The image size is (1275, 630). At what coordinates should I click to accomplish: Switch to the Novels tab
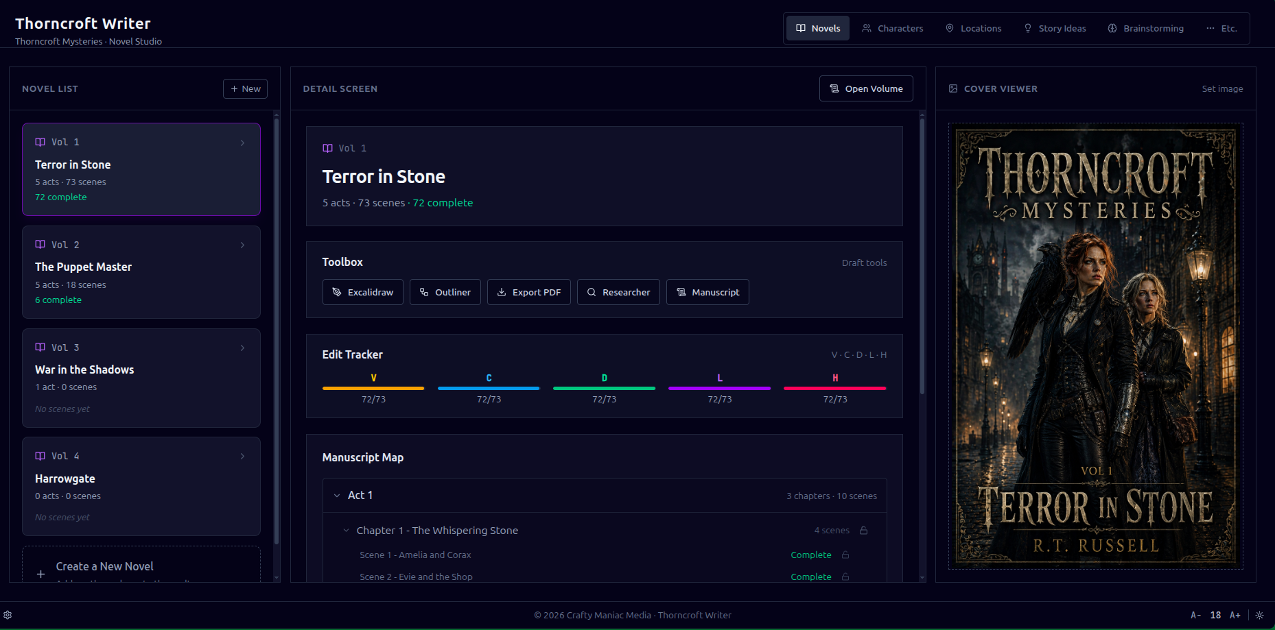click(818, 28)
